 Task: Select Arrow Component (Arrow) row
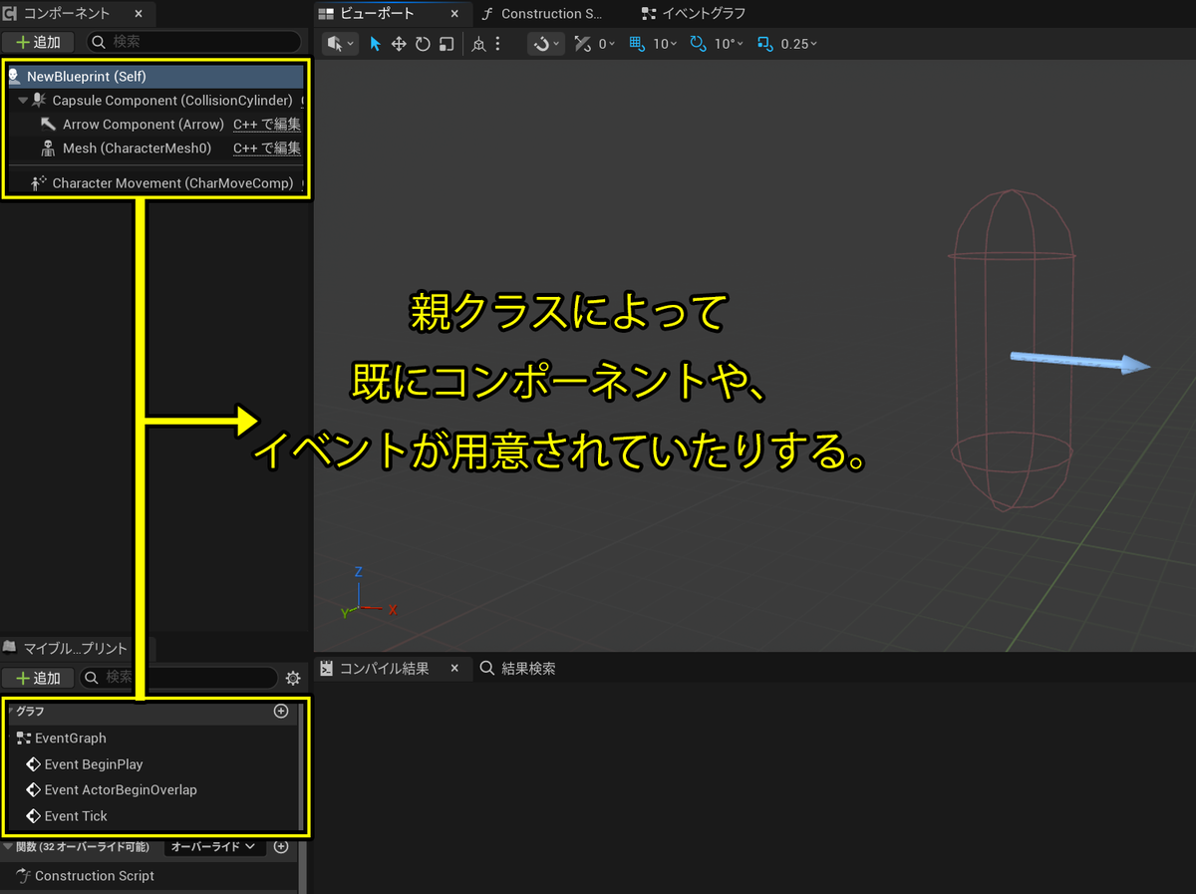143,125
